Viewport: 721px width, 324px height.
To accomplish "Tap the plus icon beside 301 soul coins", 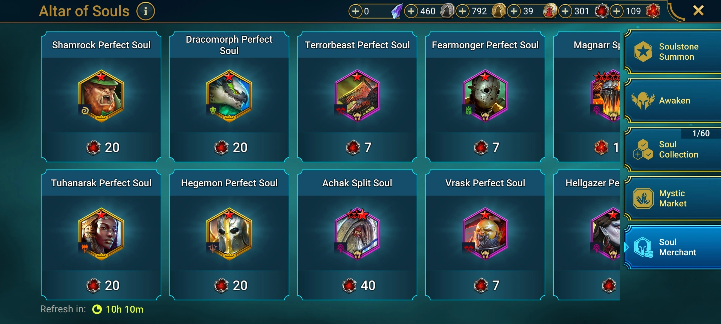I will [x=565, y=11].
